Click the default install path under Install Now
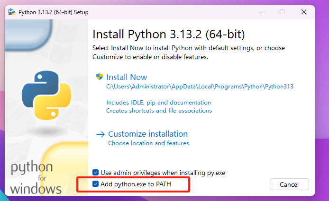This screenshot has height=201, width=329. 200,87
